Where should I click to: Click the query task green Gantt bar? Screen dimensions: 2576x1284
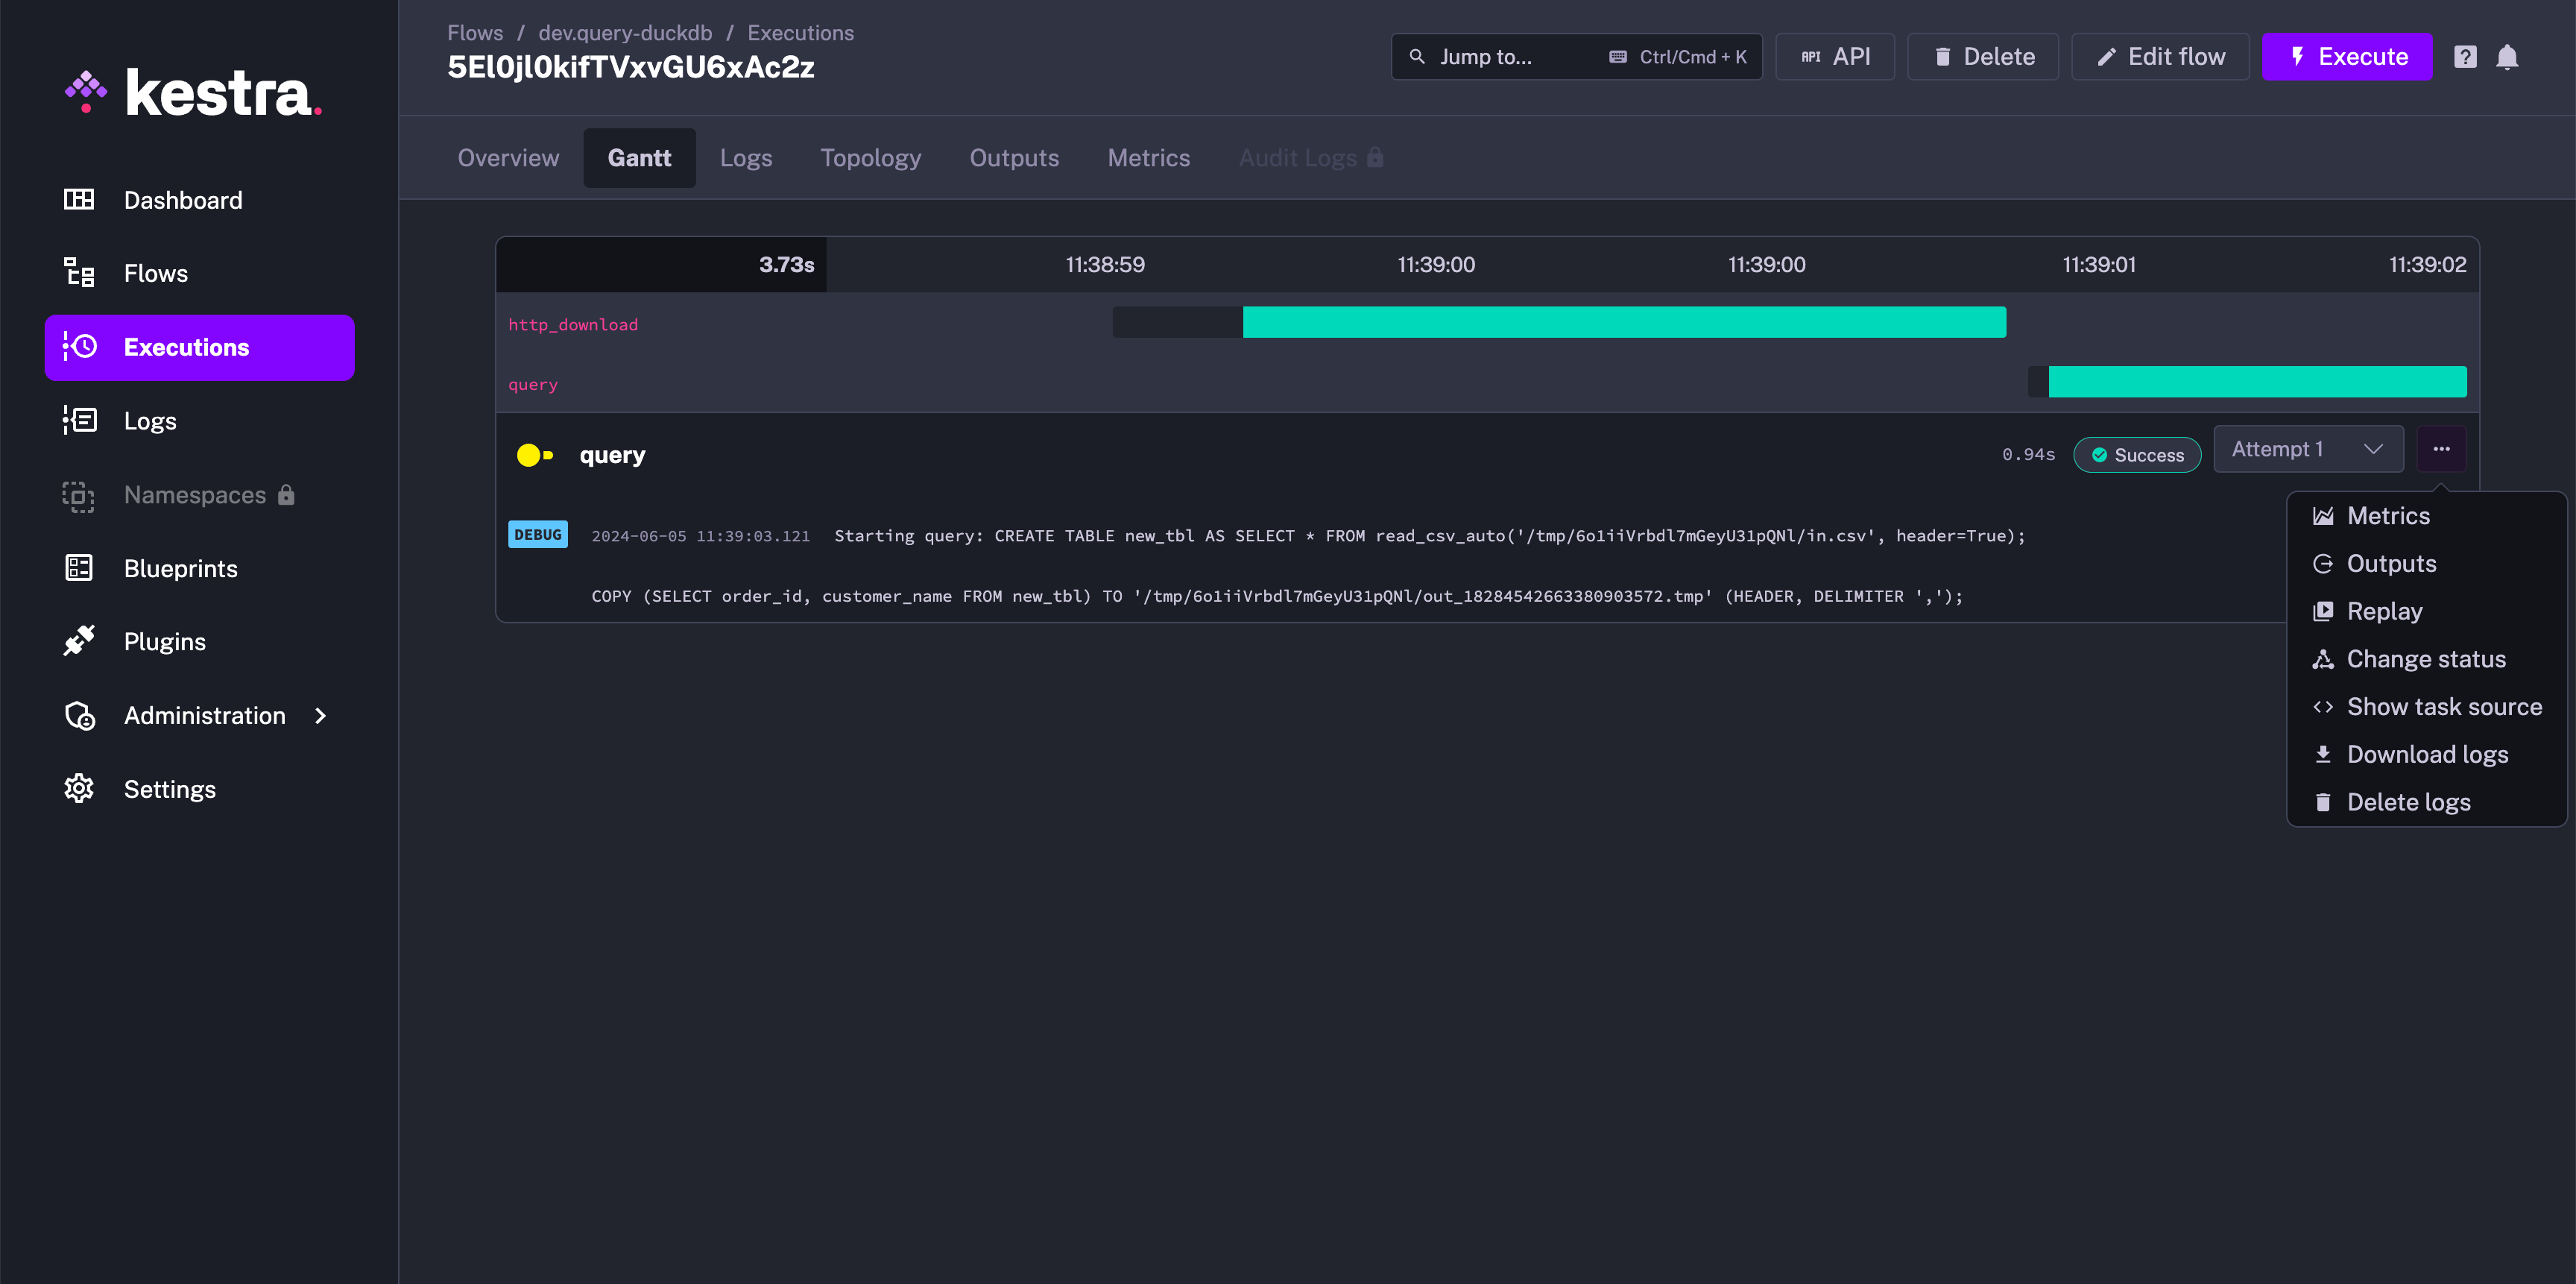click(x=2257, y=382)
